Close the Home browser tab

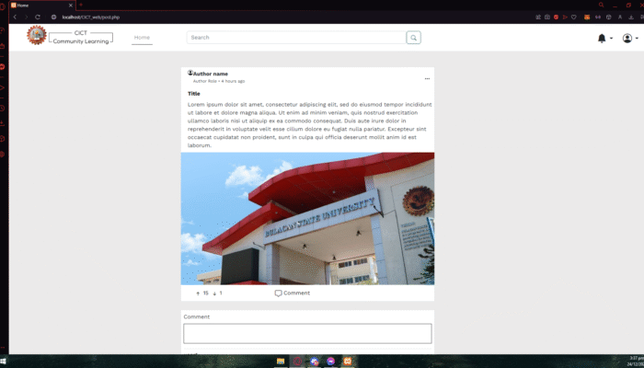70,6
